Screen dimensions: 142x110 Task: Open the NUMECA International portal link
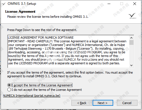(x=32, y=96)
